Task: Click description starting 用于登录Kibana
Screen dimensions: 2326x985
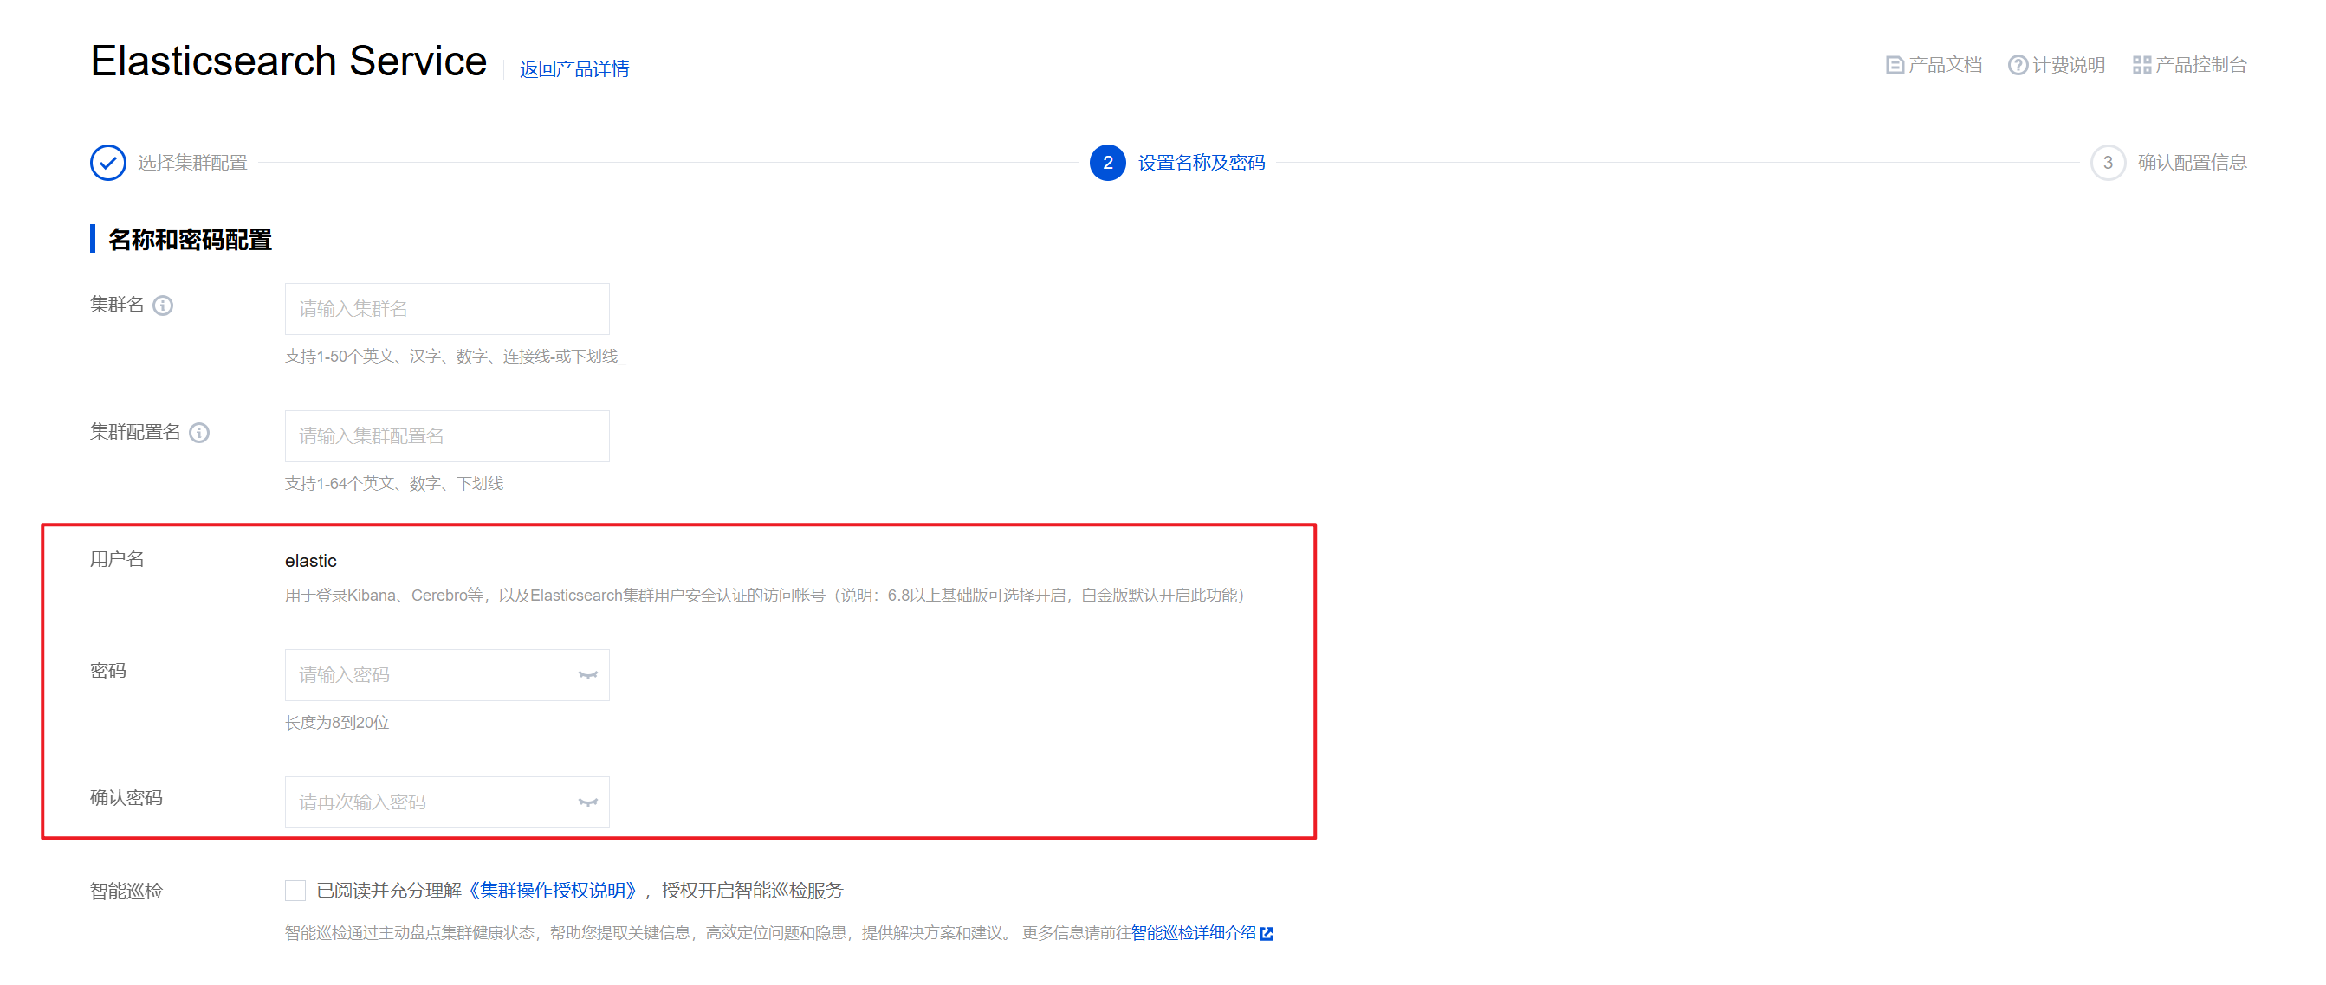Action: coord(765,596)
